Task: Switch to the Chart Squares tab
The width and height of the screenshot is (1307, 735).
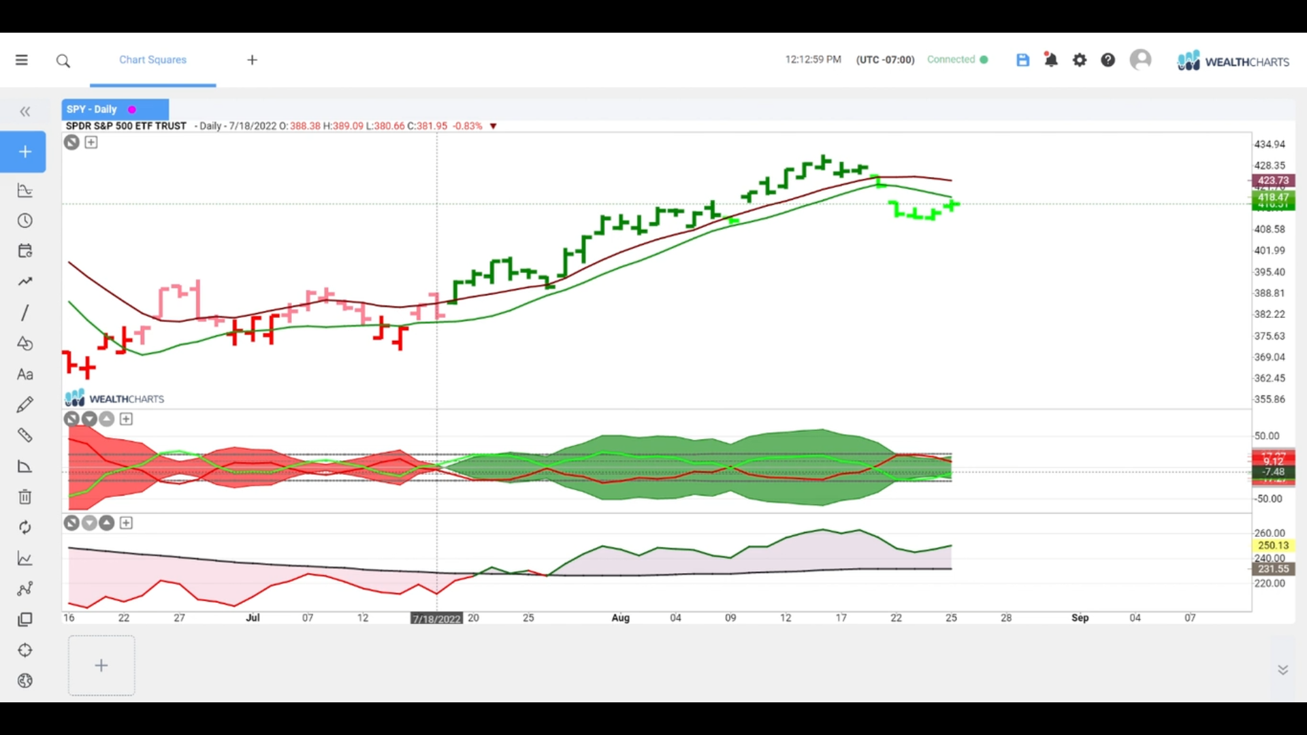Action: pyautogui.click(x=152, y=60)
